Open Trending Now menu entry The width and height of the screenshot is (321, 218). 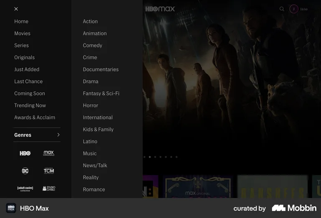click(x=30, y=105)
